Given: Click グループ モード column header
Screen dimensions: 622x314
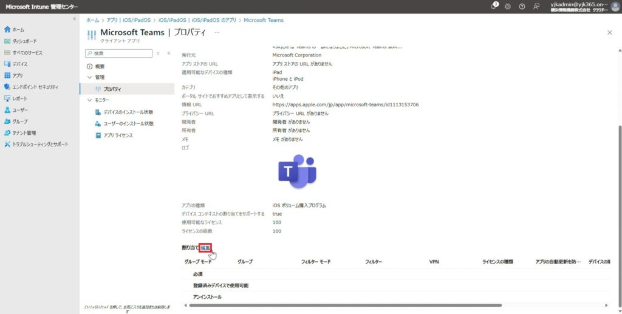Looking at the screenshot, I should [x=198, y=262].
